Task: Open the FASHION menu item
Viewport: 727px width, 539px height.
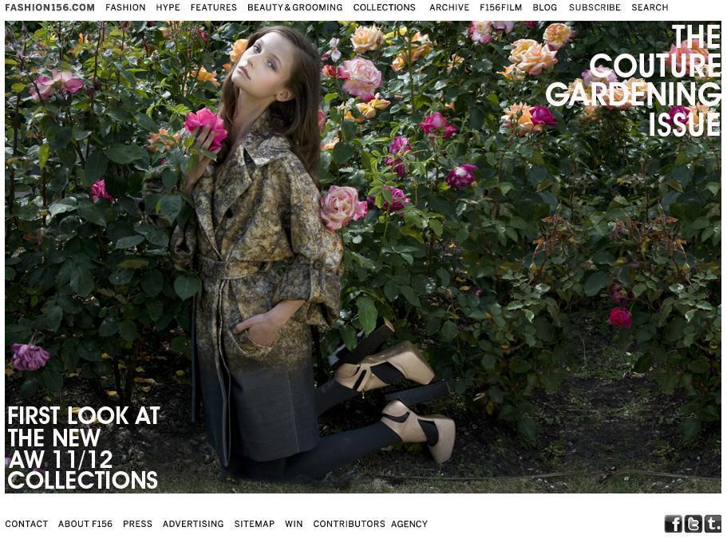Action: (125, 7)
